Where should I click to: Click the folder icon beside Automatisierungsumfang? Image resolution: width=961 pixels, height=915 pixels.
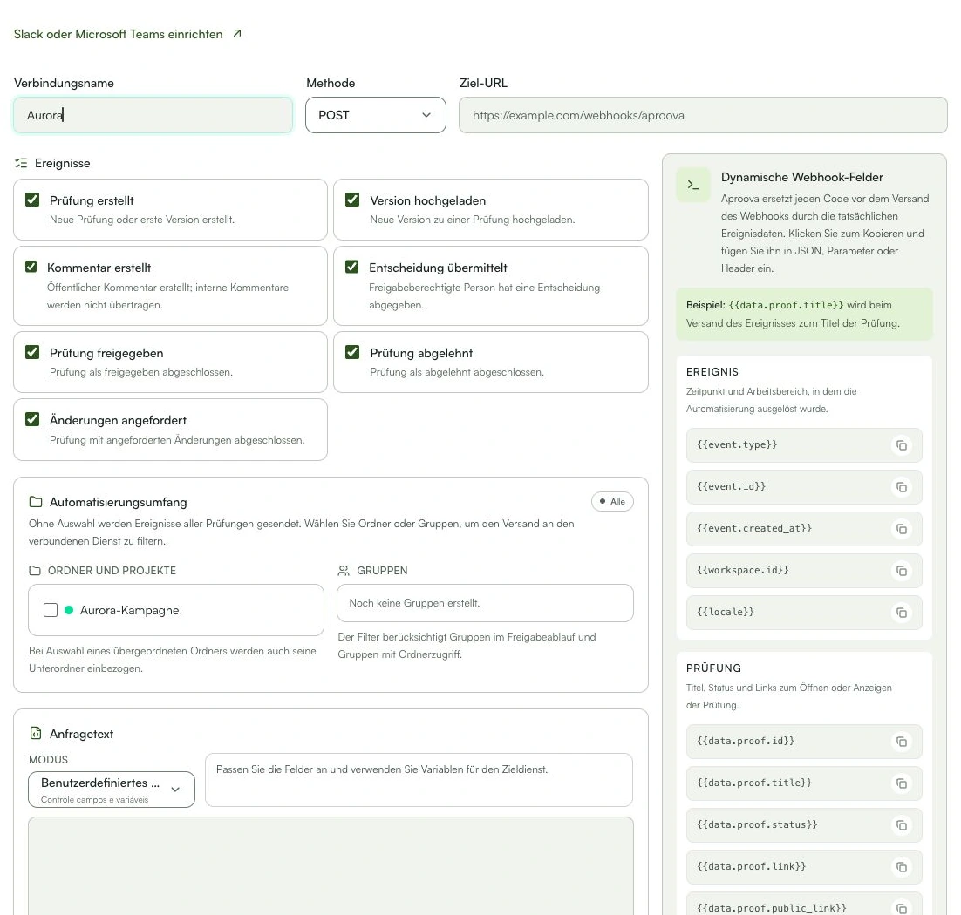pyautogui.click(x=36, y=502)
